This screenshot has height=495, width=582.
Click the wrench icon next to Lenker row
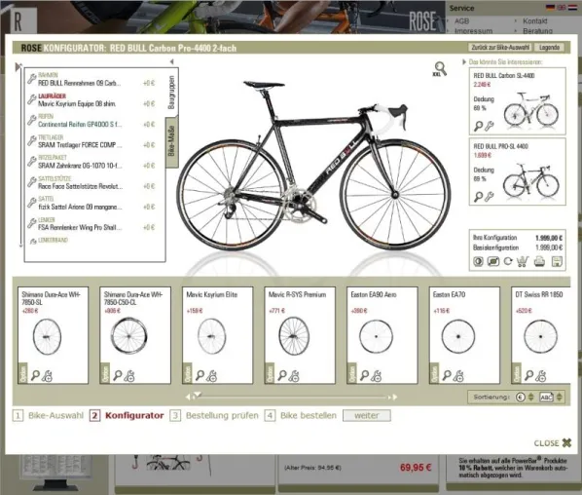[32, 223]
